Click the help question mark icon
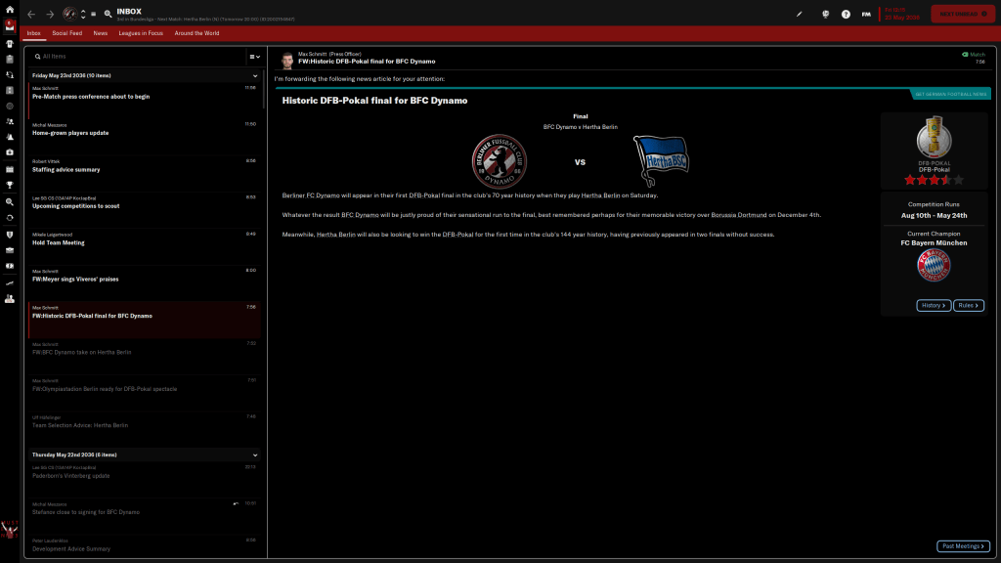Screen dimensions: 1001x563 coord(846,14)
